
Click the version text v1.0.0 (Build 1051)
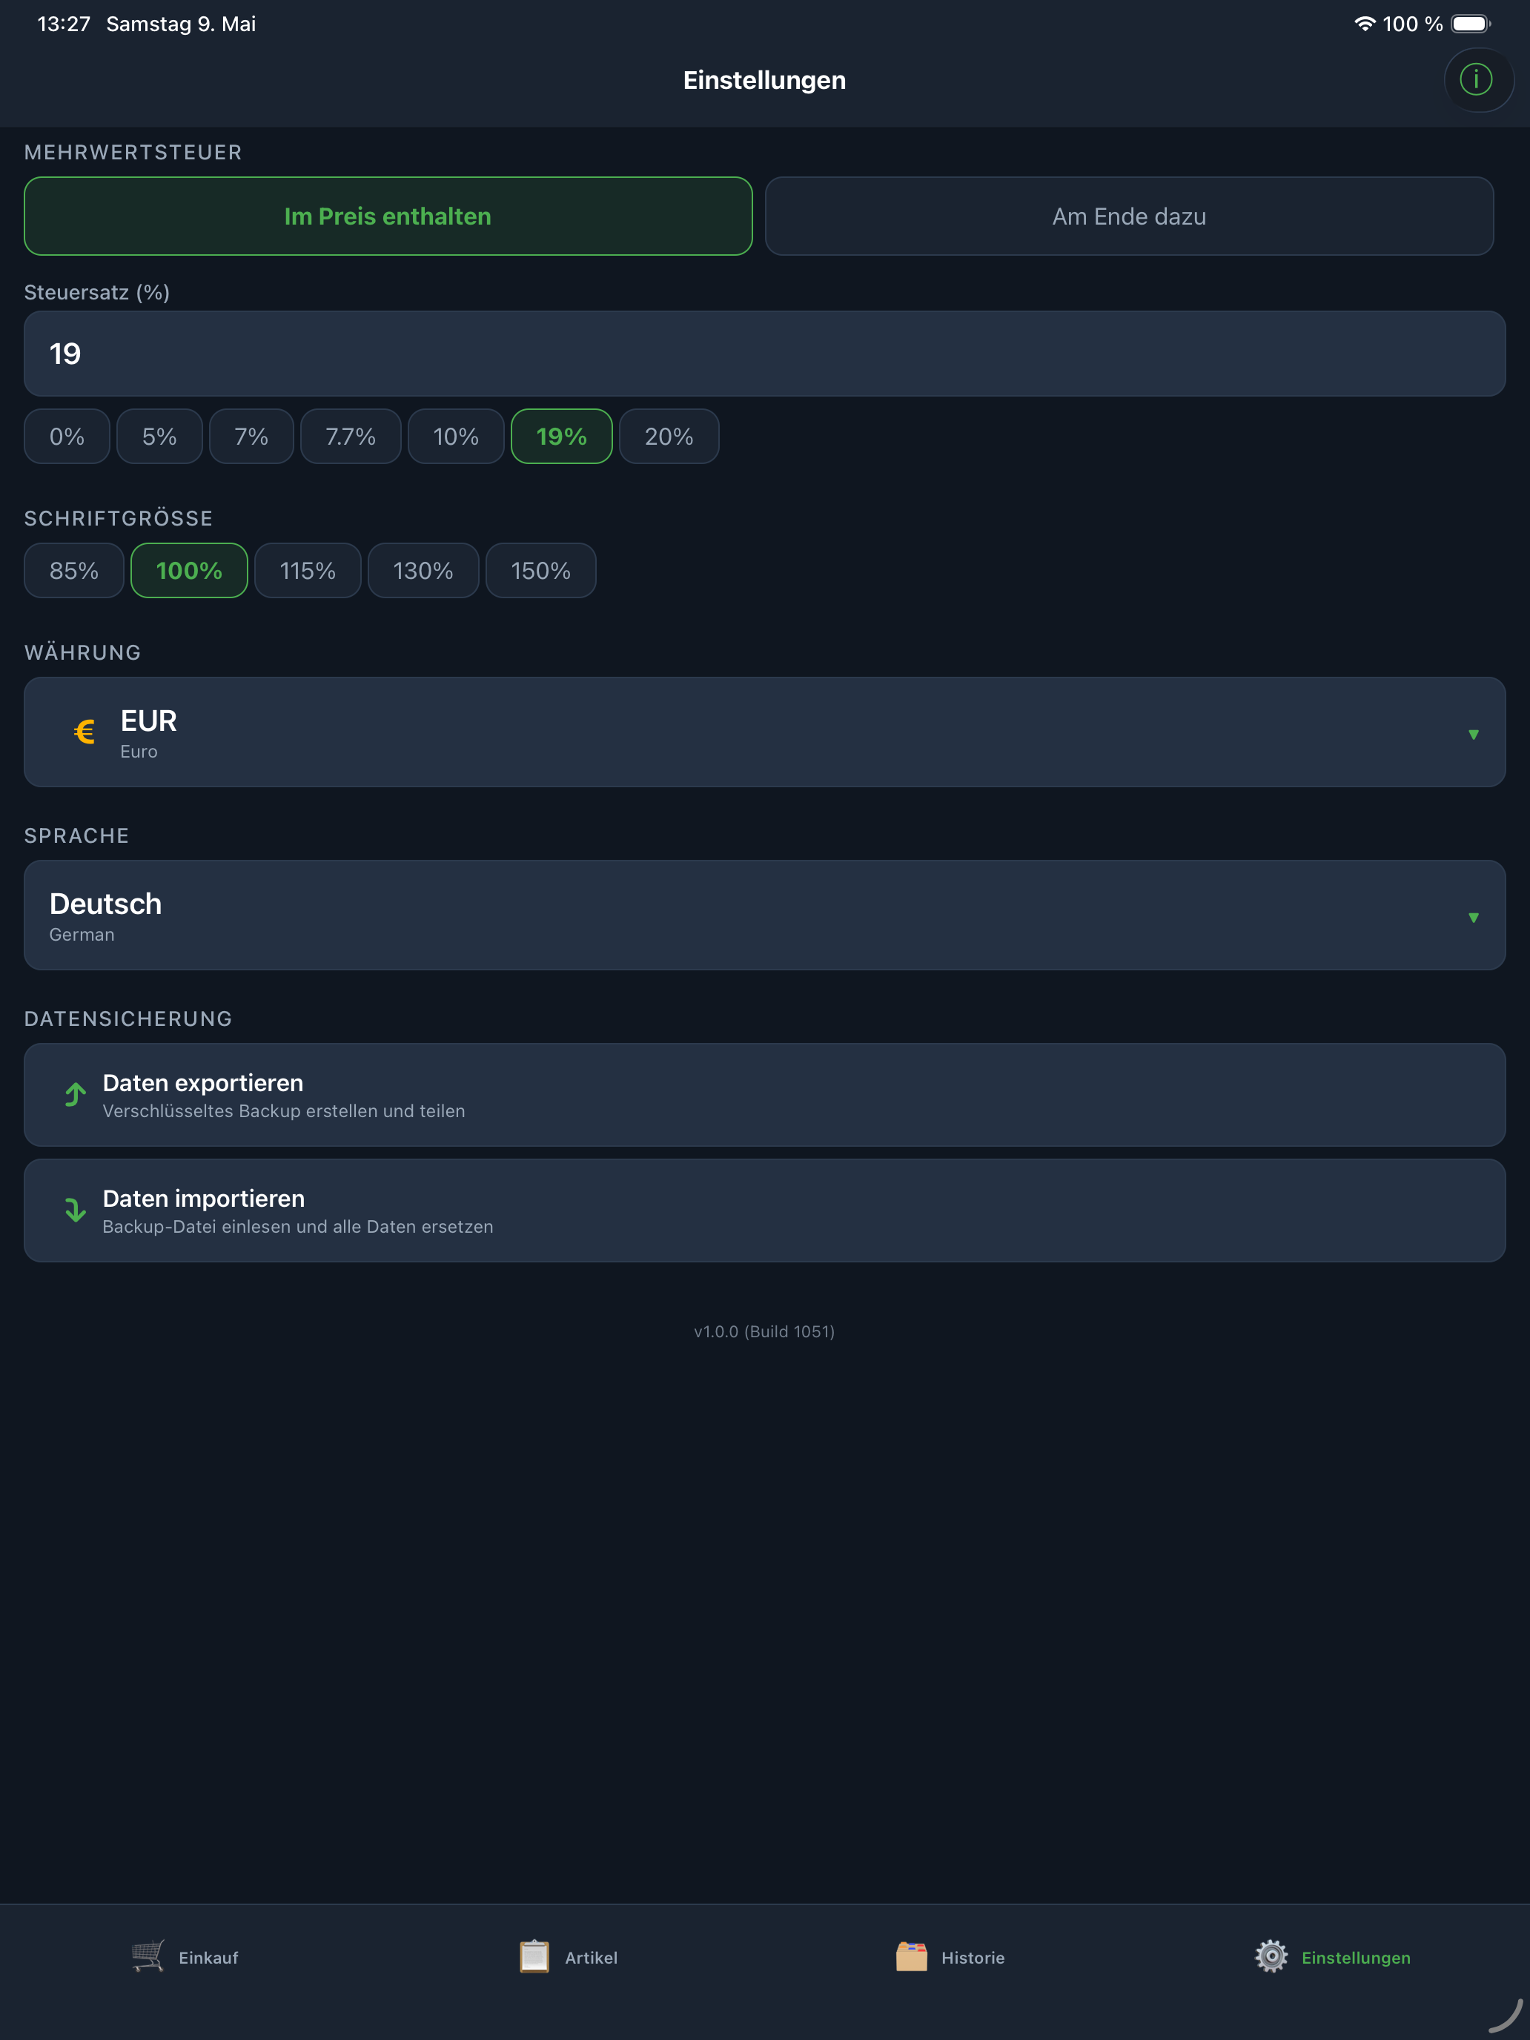764,1331
